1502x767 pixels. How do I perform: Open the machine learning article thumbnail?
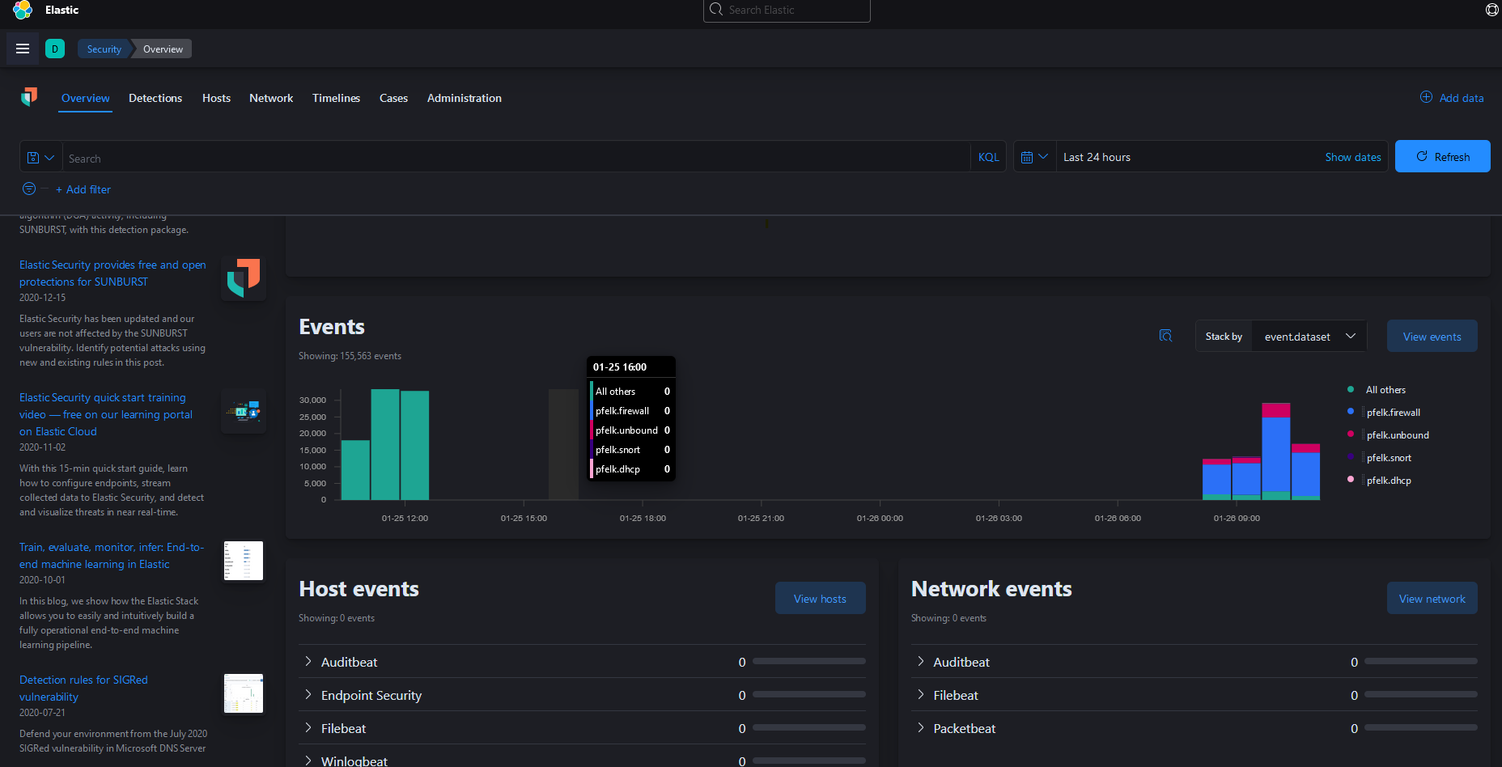coord(244,561)
